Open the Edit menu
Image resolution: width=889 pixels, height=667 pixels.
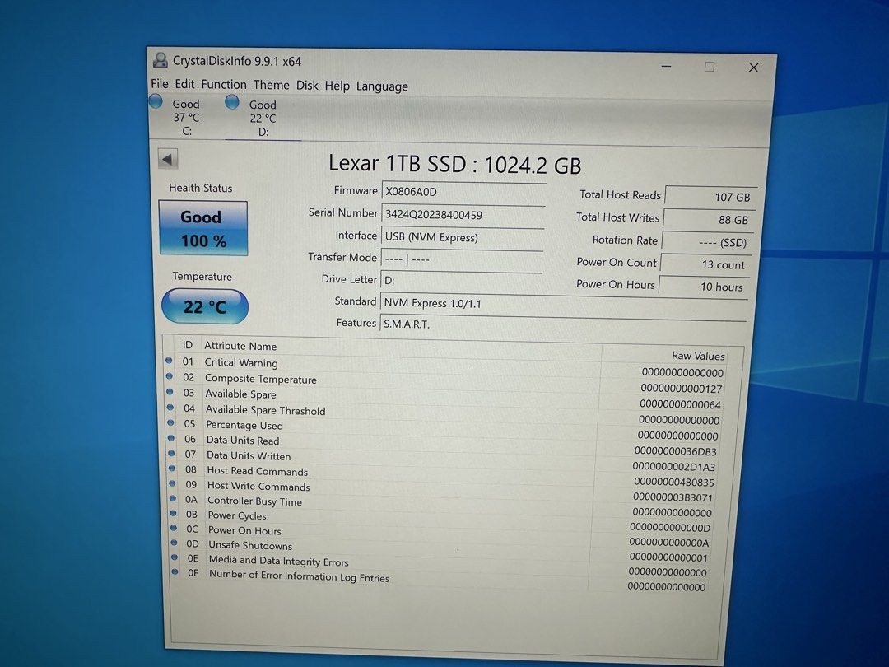coord(184,84)
